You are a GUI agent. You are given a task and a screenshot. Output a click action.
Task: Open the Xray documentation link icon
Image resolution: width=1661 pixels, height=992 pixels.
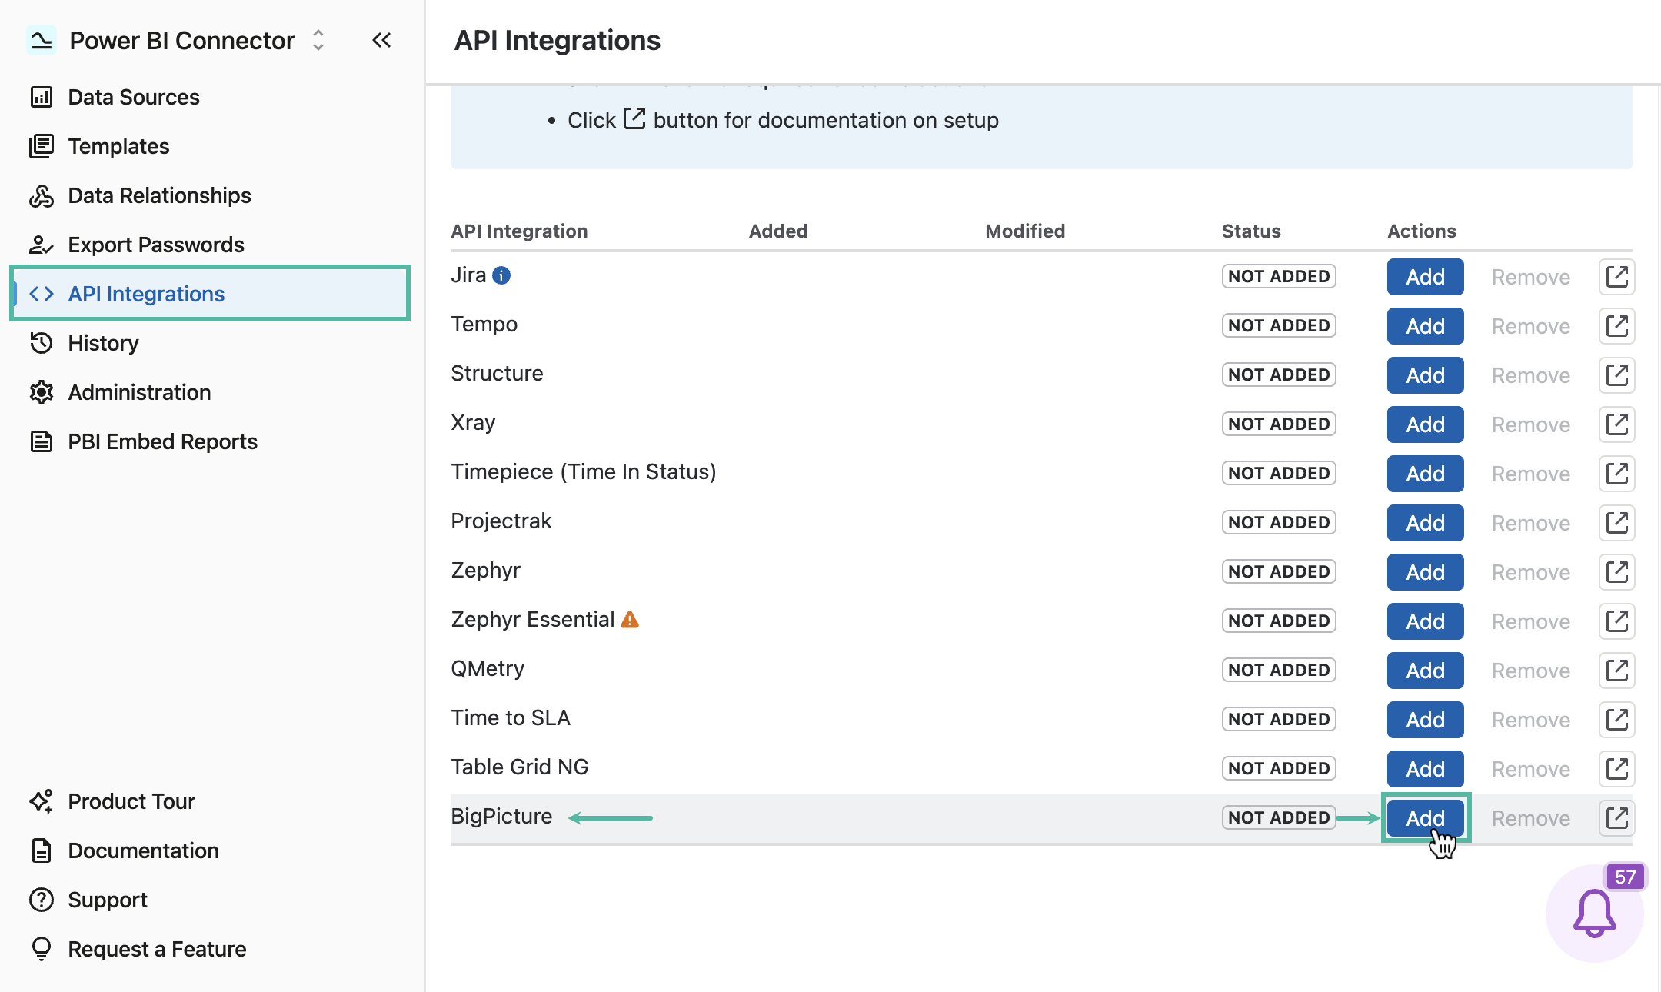(1616, 424)
